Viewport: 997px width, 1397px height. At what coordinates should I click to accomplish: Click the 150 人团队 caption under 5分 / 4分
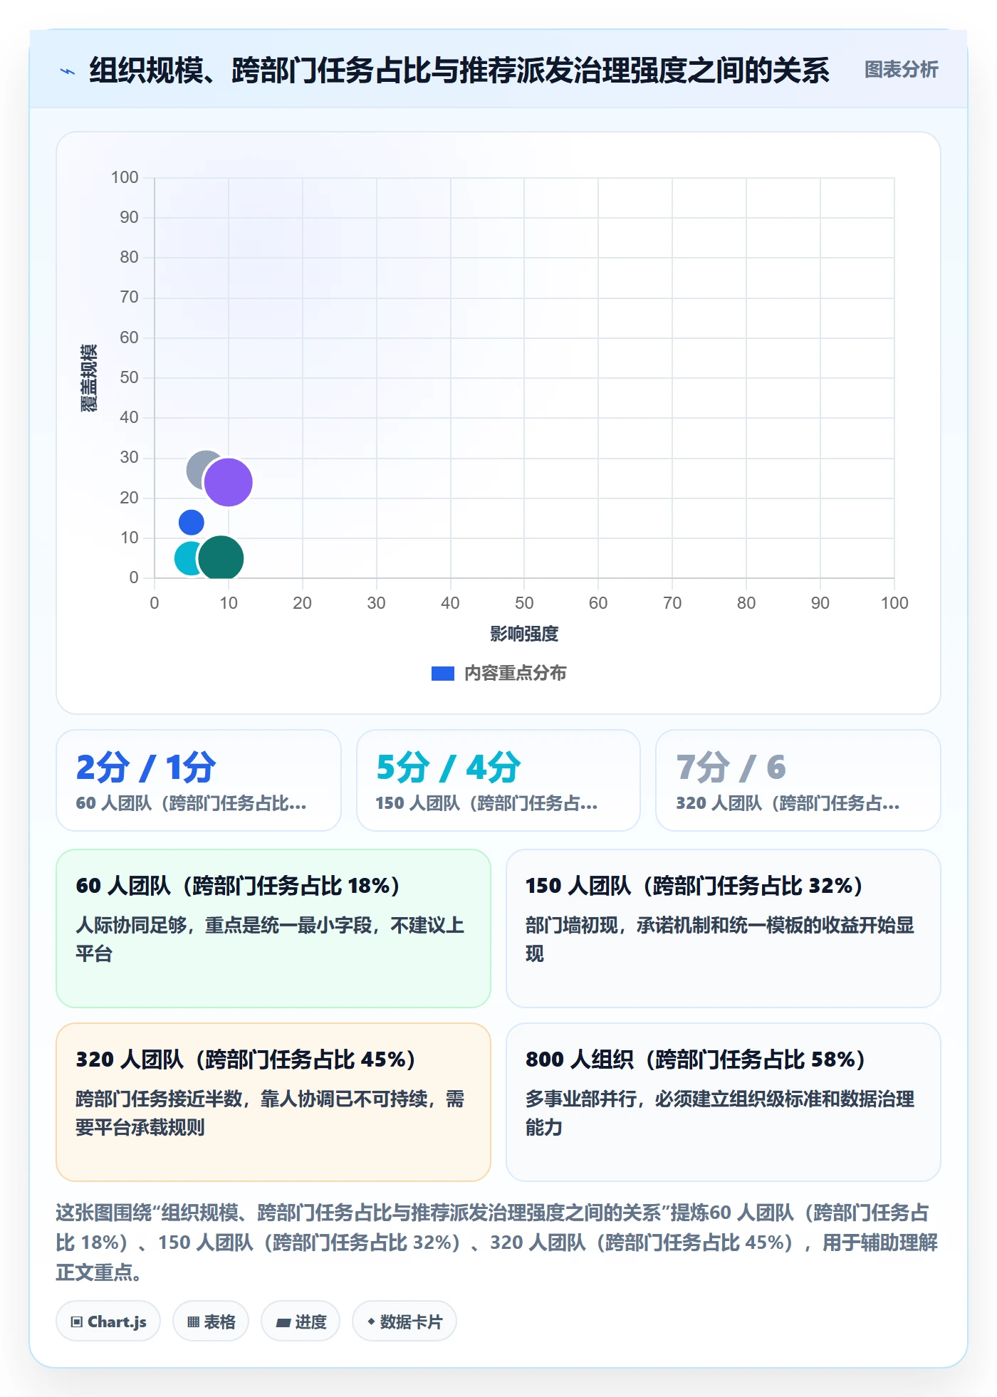coord(486,803)
